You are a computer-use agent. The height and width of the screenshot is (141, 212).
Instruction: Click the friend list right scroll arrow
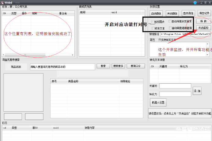point(73,55)
